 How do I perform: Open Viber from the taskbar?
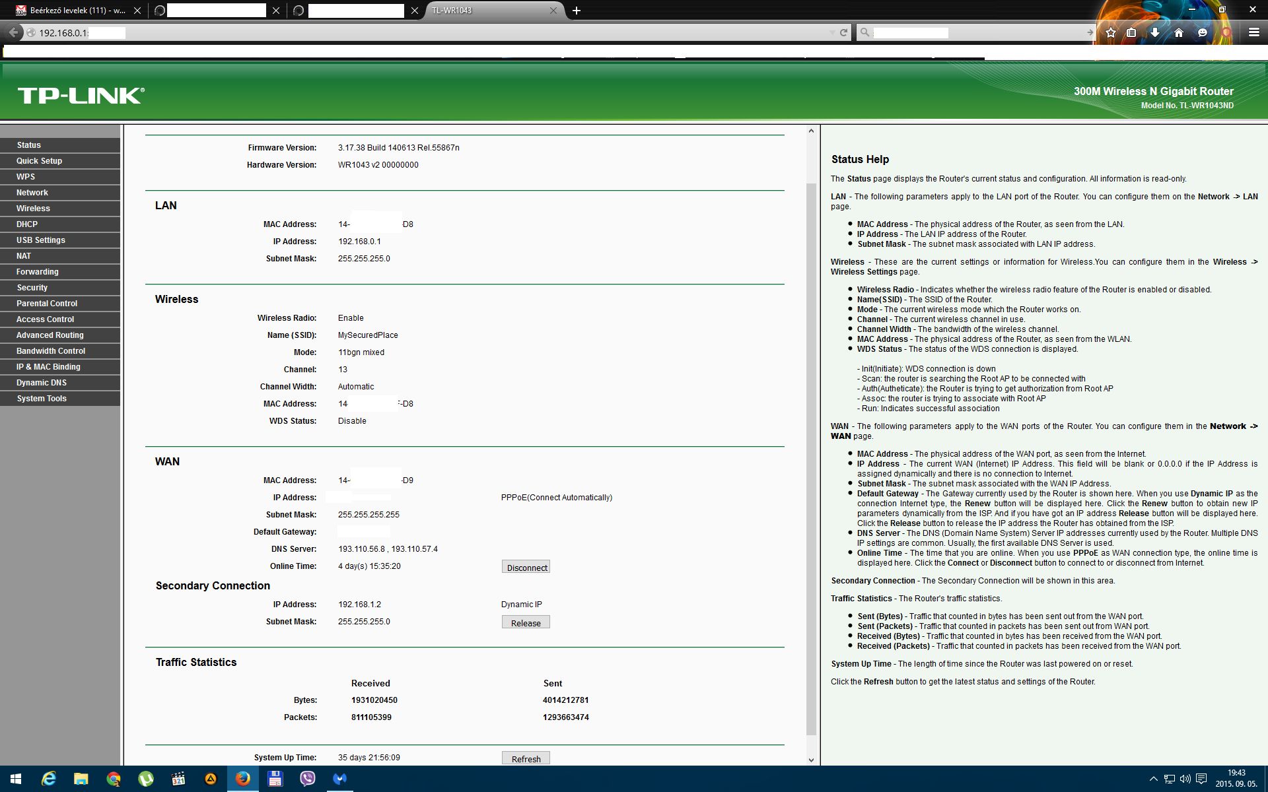[307, 779]
